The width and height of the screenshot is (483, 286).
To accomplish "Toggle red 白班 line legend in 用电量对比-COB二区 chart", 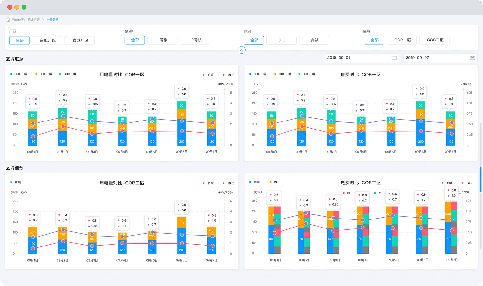I will coord(208,183).
